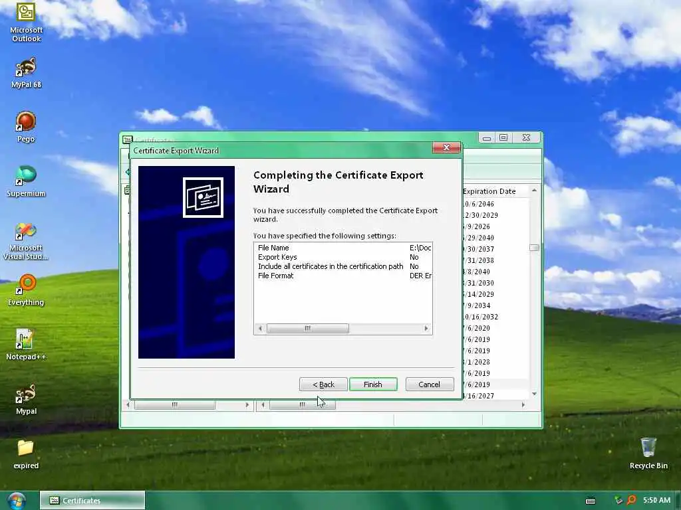Click the Certificates list scroll down arrow
This screenshot has height=510, width=681.
coord(534,394)
